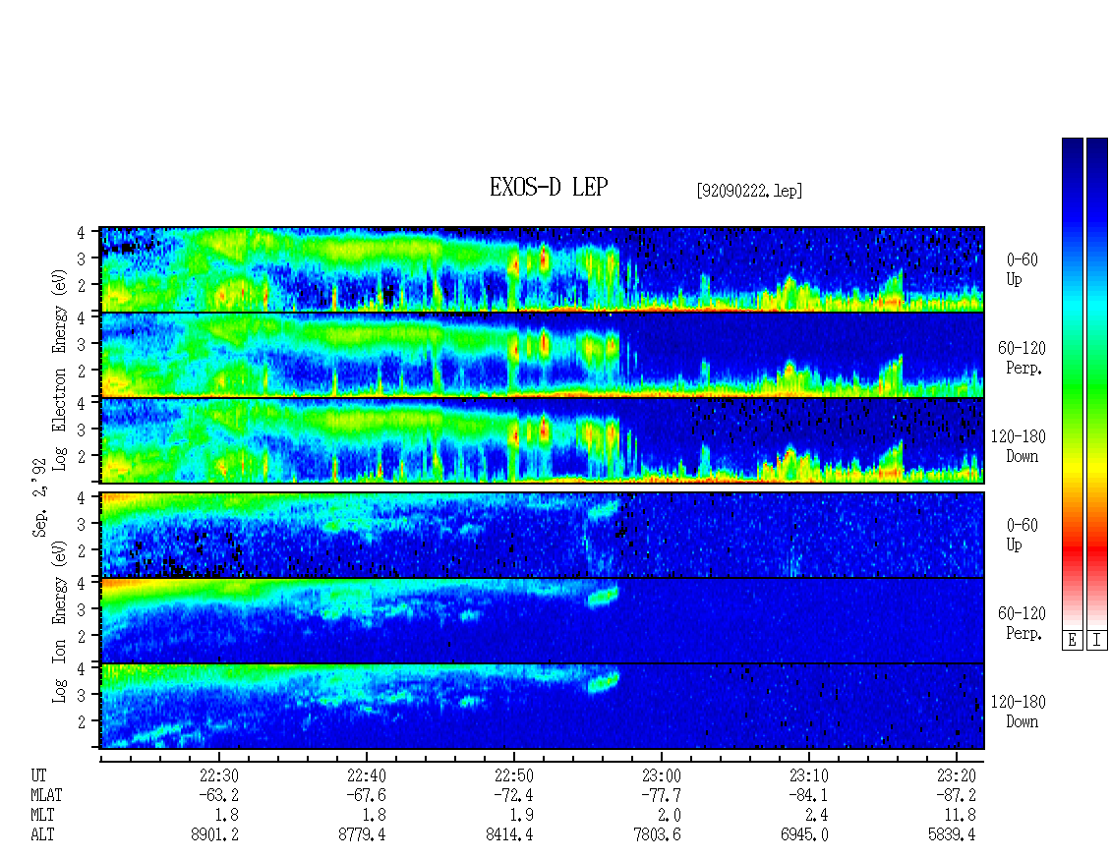Click '0-60 Up' label beside the ion panel
The height and width of the screenshot is (860, 1111).
[1022, 534]
